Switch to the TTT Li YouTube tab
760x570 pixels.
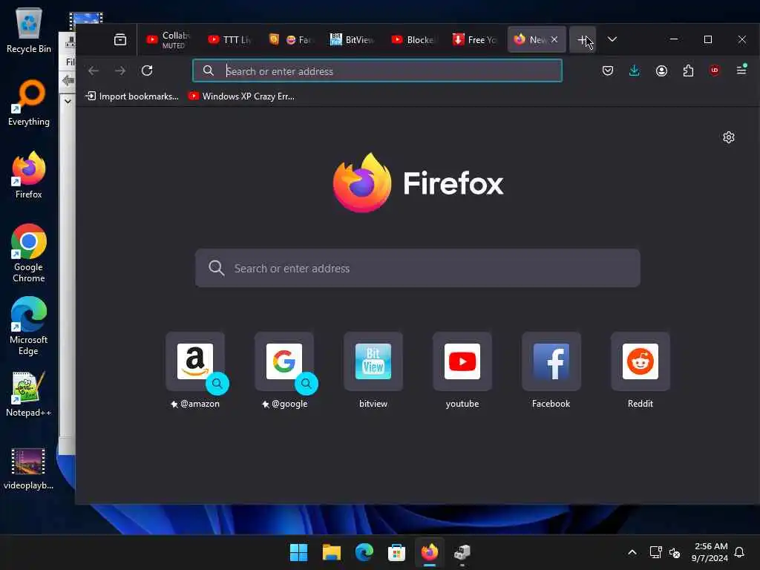(x=229, y=40)
